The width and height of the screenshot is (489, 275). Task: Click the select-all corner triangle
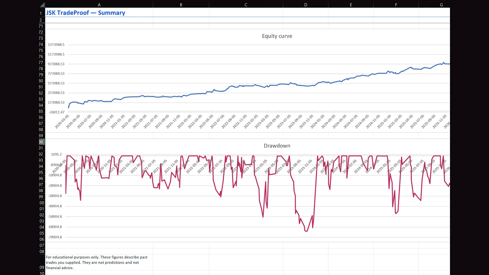click(x=42, y=5)
